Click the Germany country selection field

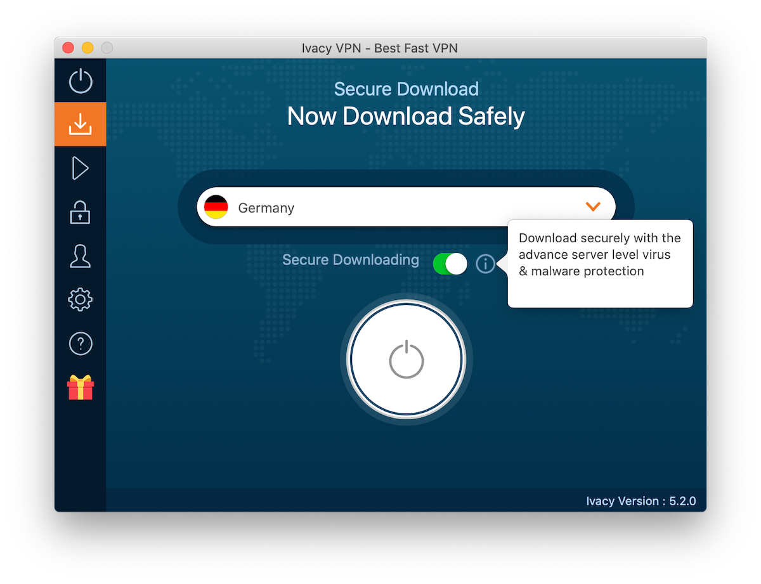coord(406,207)
